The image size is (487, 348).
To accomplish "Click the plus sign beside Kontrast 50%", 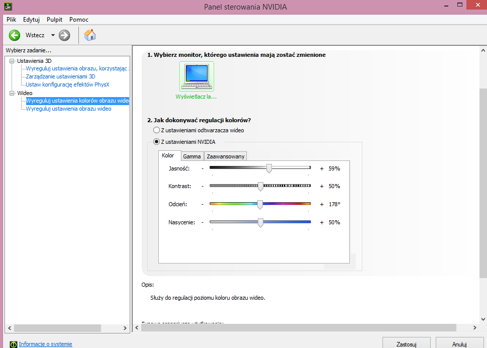I will tap(322, 187).
